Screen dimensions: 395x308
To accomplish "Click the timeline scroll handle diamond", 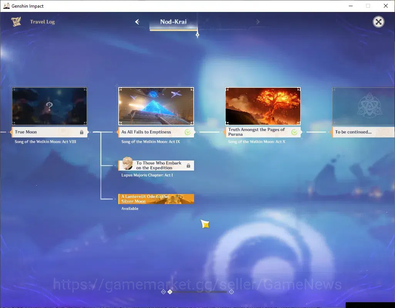I will coord(170,292).
